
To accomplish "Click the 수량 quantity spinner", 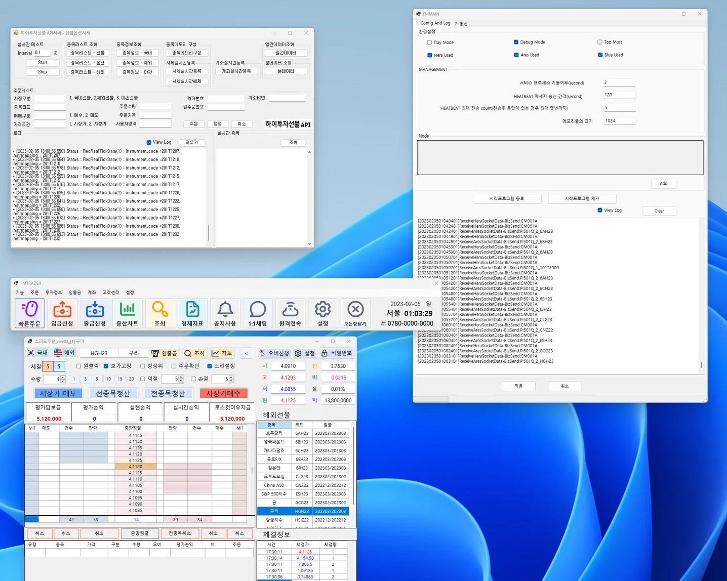I will (63, 379).
